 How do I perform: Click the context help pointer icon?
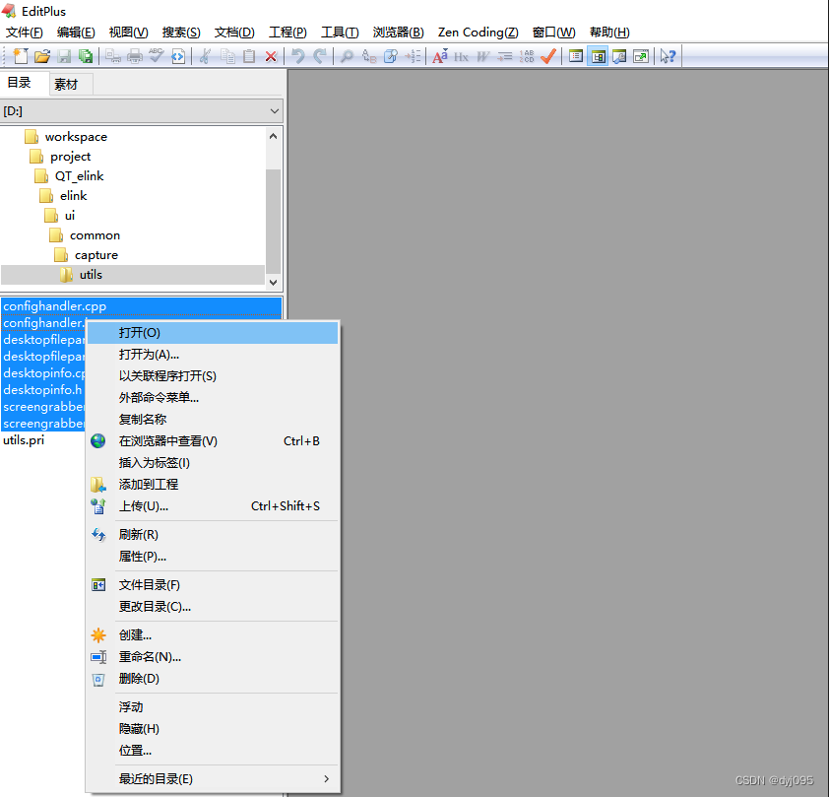click(x=668, y=55)
